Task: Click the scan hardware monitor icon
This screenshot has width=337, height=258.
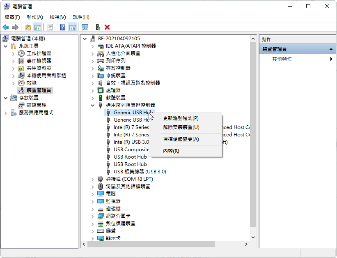Action: tap(85, 28)
